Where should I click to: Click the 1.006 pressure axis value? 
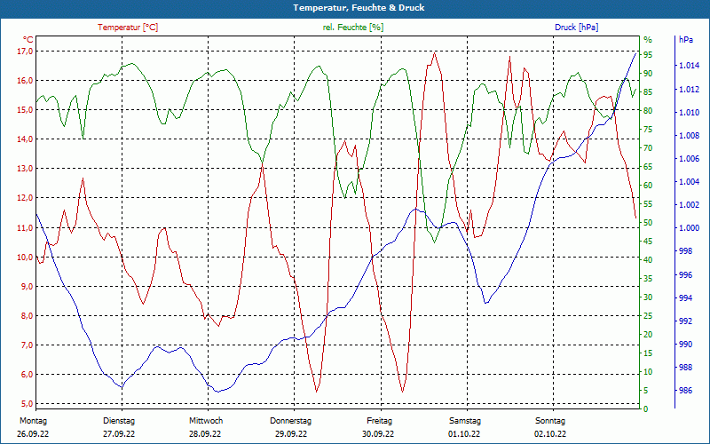689,159
